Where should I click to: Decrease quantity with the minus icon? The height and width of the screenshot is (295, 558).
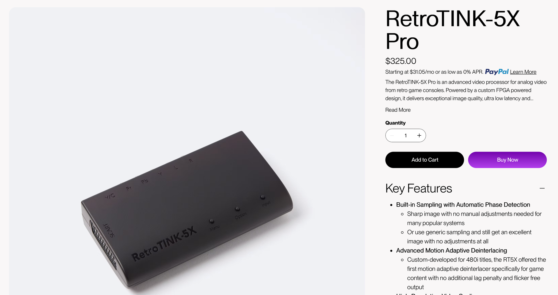coord(392,135)
